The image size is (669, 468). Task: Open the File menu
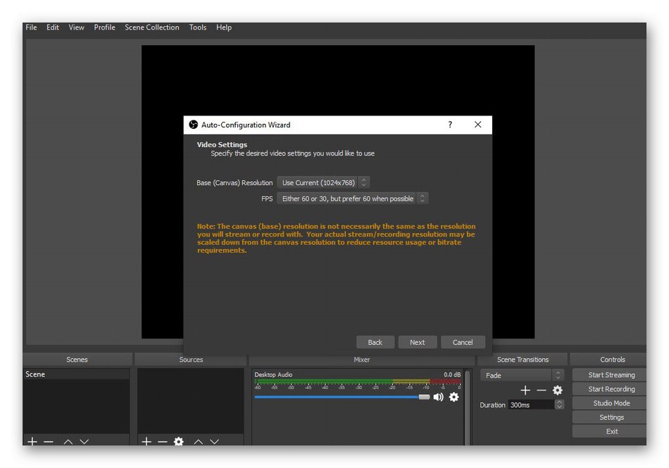[x=31, y=27]
